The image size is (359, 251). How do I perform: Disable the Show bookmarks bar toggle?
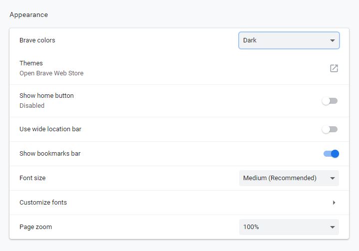click(x=331, y=154)
